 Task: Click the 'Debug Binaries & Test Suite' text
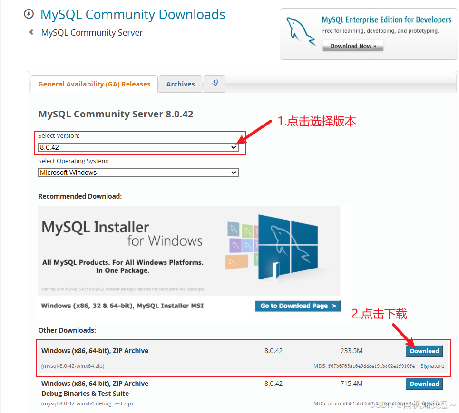[85, 394]
